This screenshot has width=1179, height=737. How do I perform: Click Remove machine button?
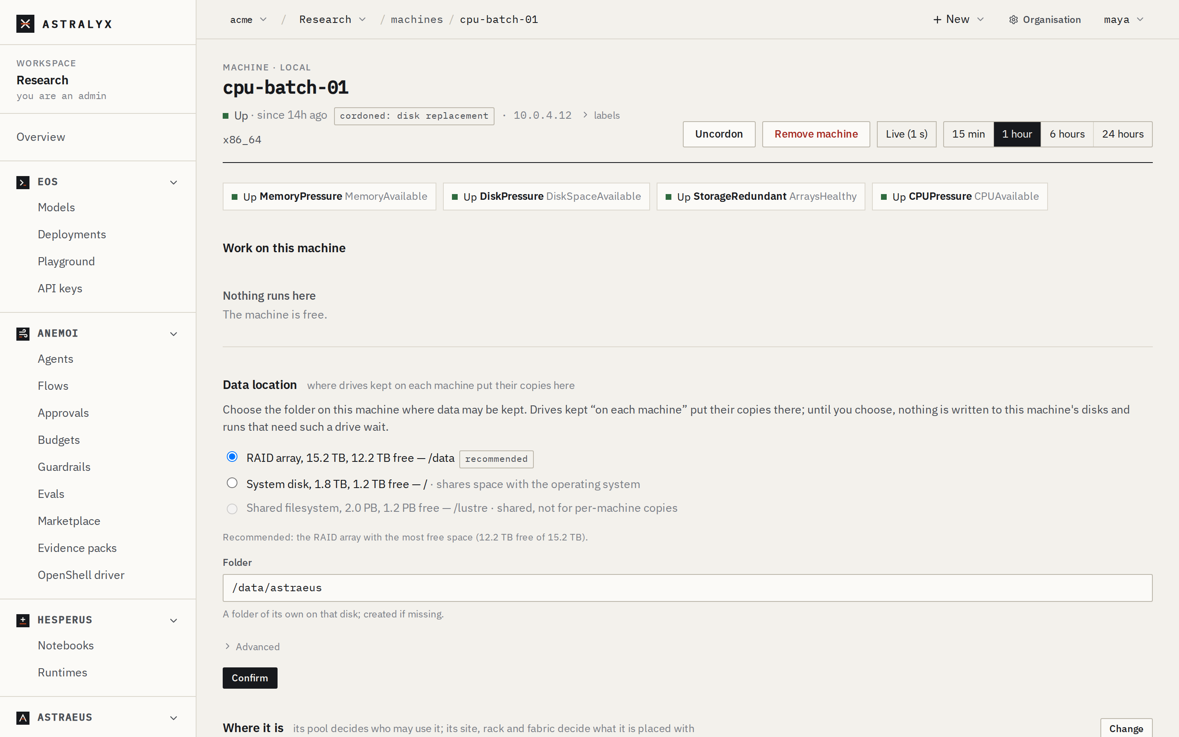pos(816,134)
